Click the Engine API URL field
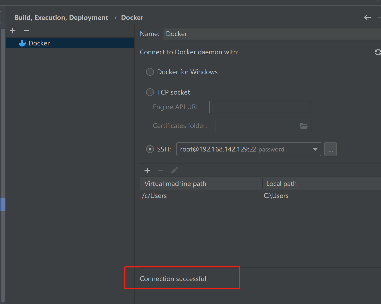The width and height of the screenshot is (381, 304). 260,107
